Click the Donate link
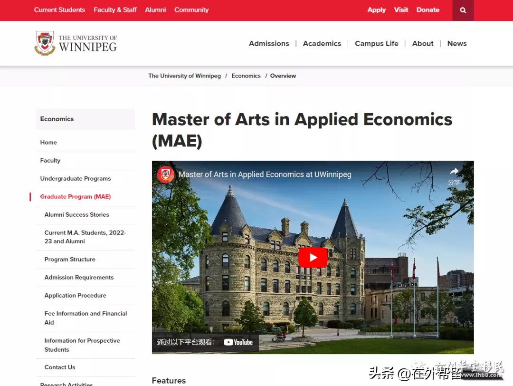 pos(428,10)
